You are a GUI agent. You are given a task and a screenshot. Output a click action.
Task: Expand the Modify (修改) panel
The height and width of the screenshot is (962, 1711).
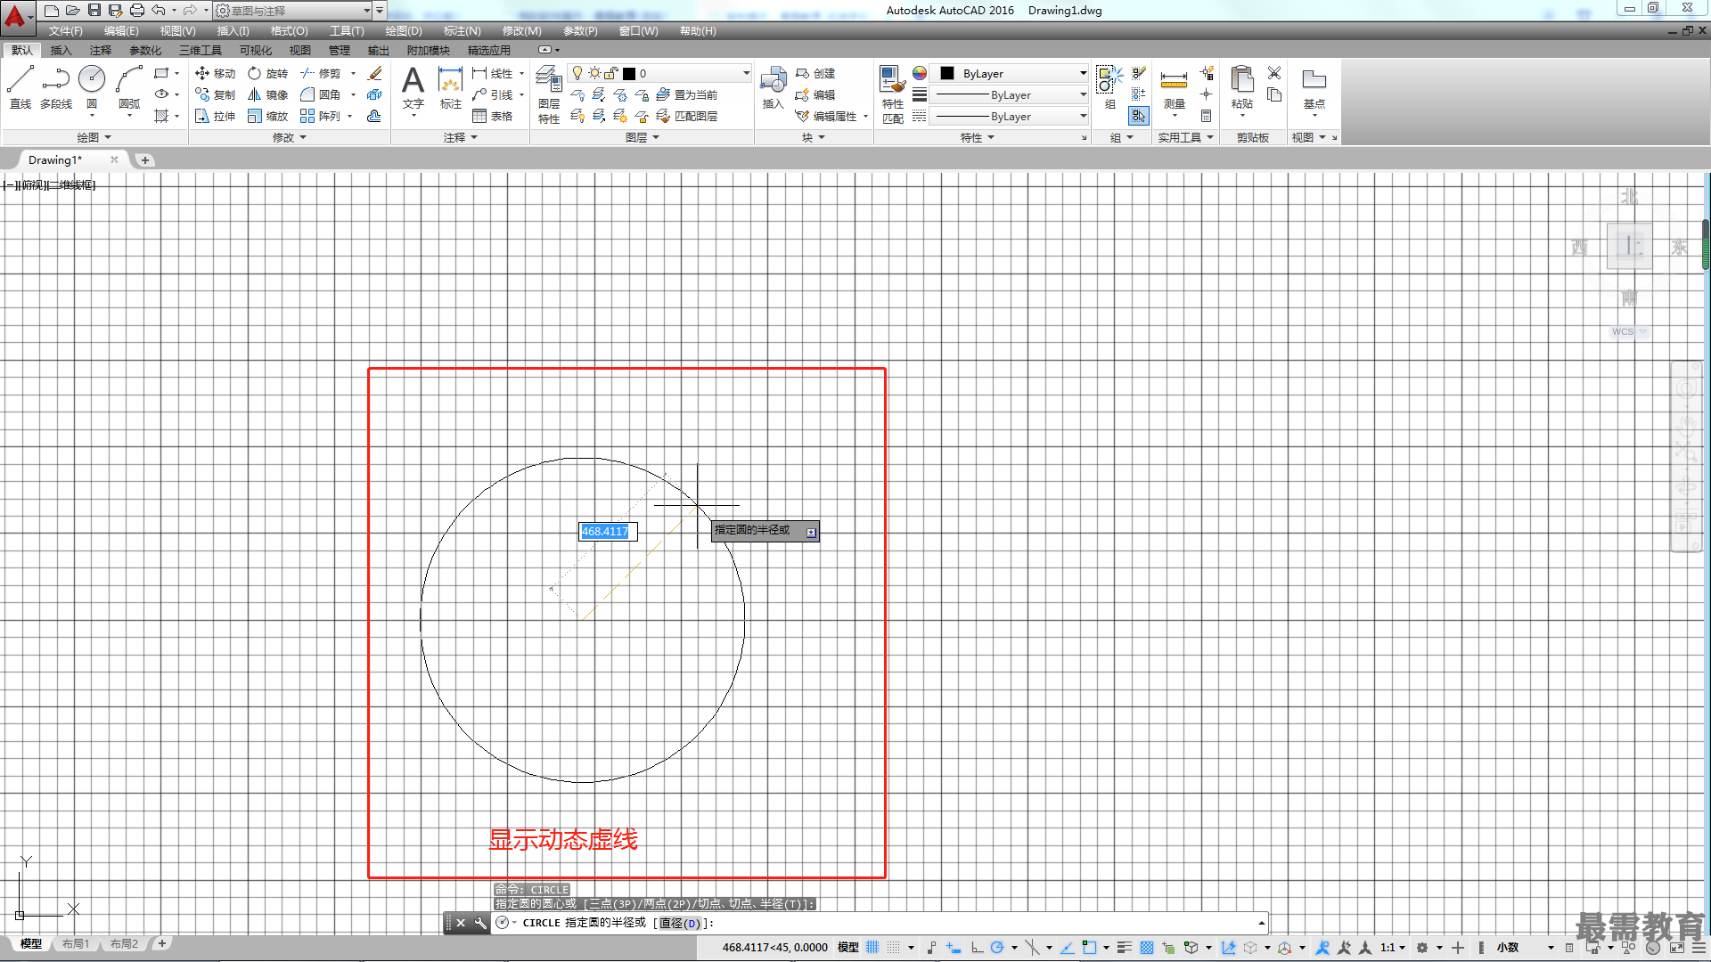(289, 137)
